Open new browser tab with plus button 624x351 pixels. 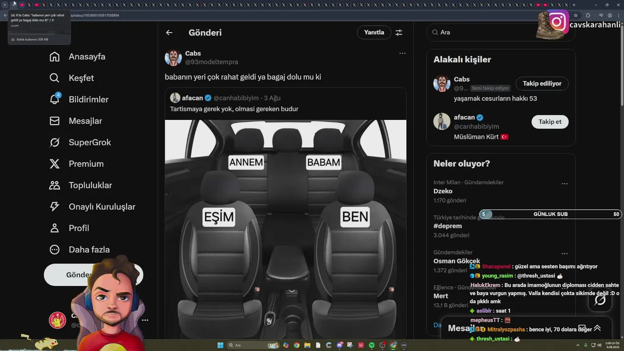[574, 5]
